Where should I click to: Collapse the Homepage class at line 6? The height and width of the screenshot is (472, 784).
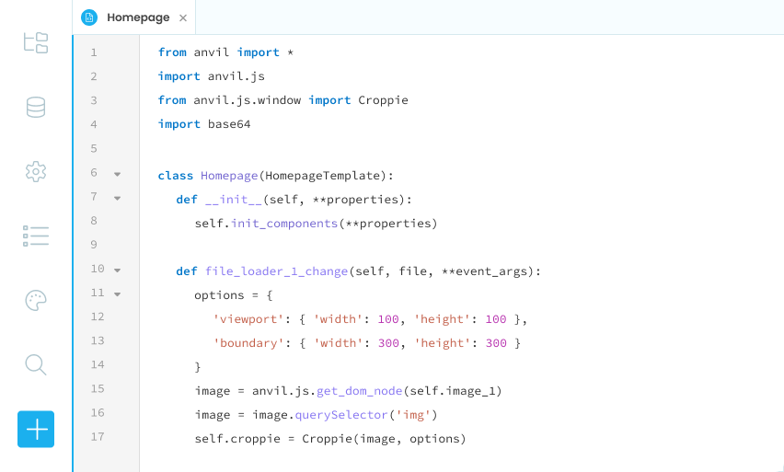117,173
